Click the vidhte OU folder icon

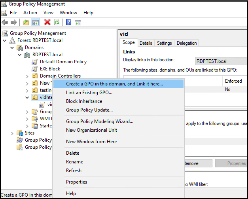coord(35,97)
